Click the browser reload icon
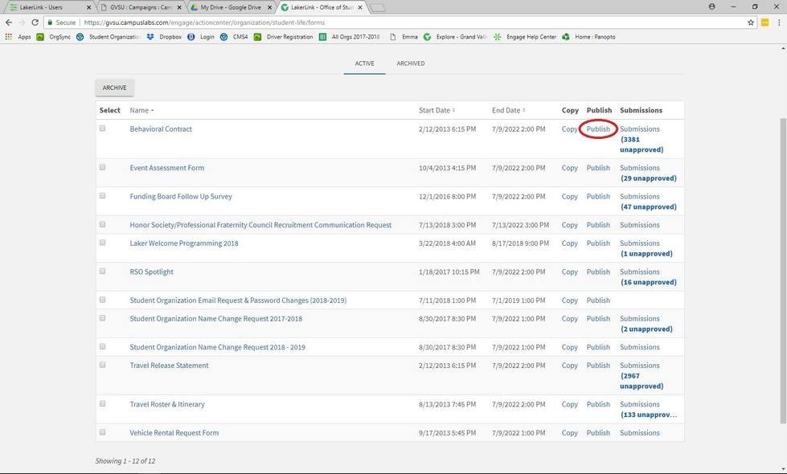This screenshot has width=787, height=474. pyautogui.click(x=35, y=22)
